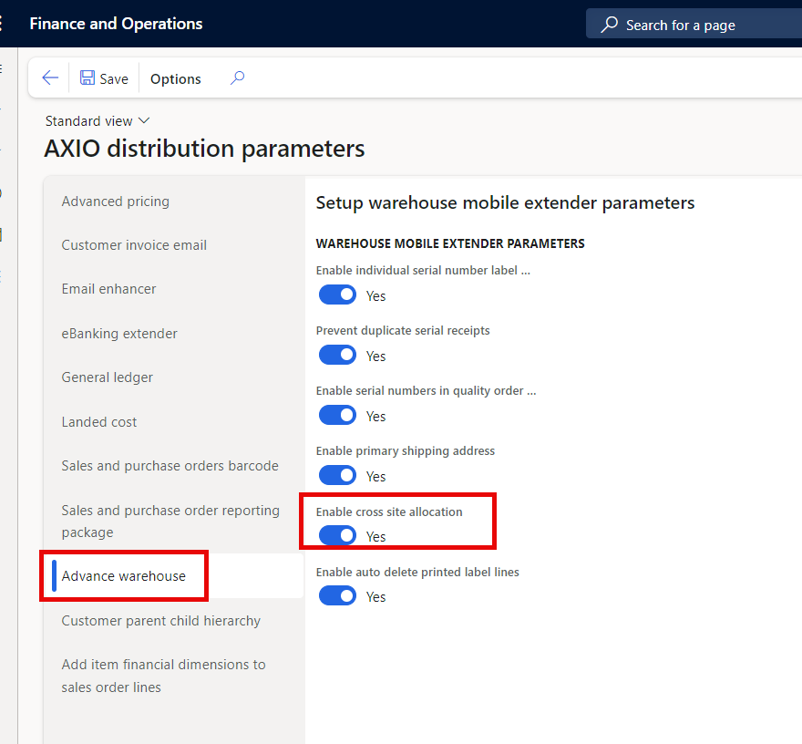This screenshot has width=802, height=744.
Task: Open the Options menu
Action: [175, 78]
